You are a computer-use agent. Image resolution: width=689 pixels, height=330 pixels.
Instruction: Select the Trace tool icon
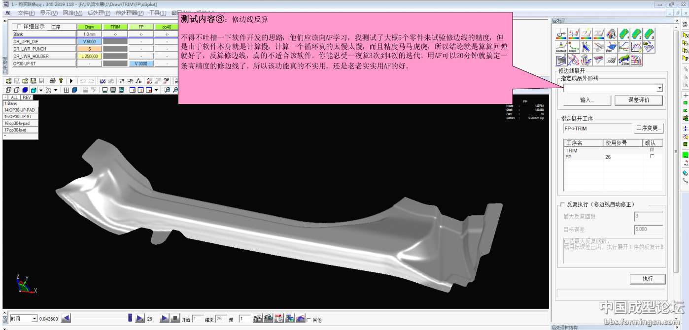tap(573, 47)
